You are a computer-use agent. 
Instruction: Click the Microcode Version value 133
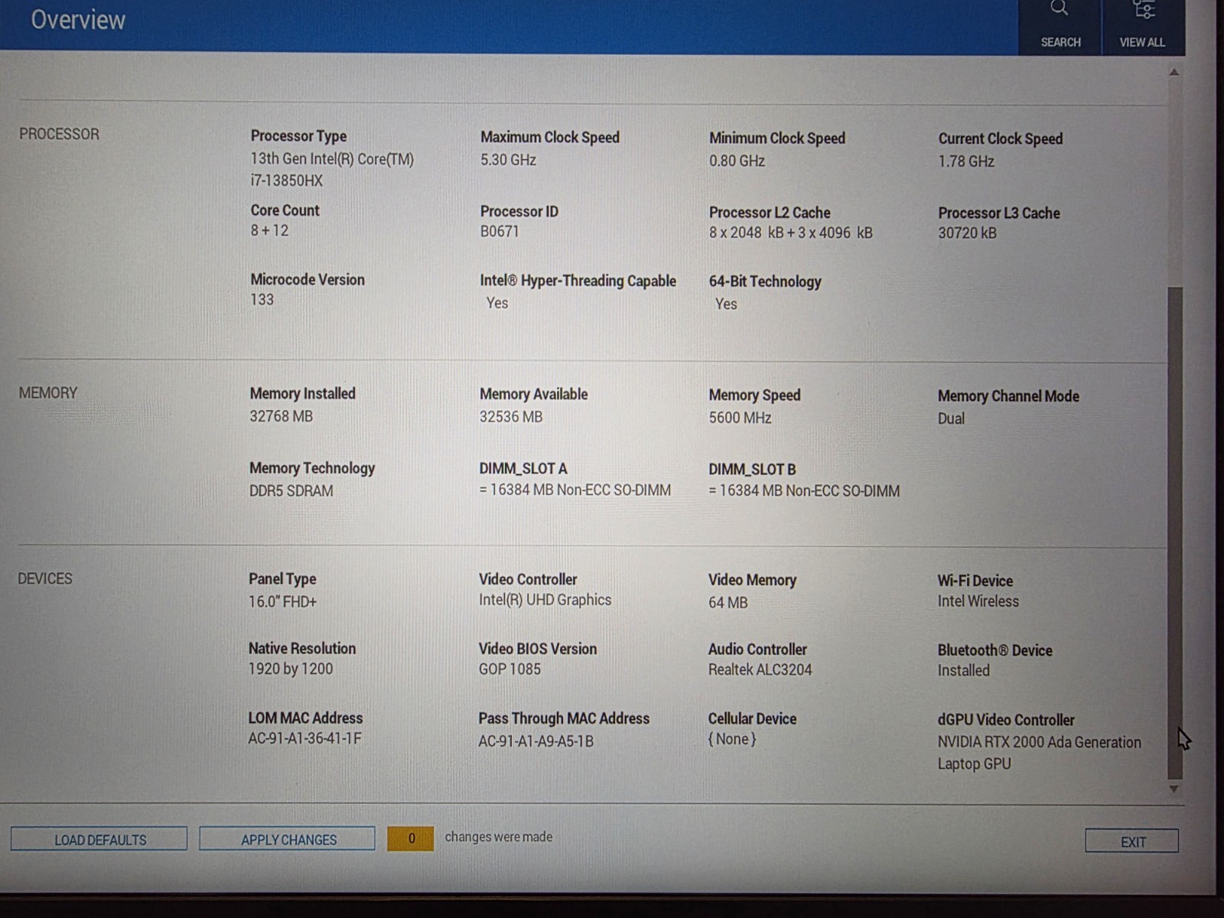[x=262, y=299]
